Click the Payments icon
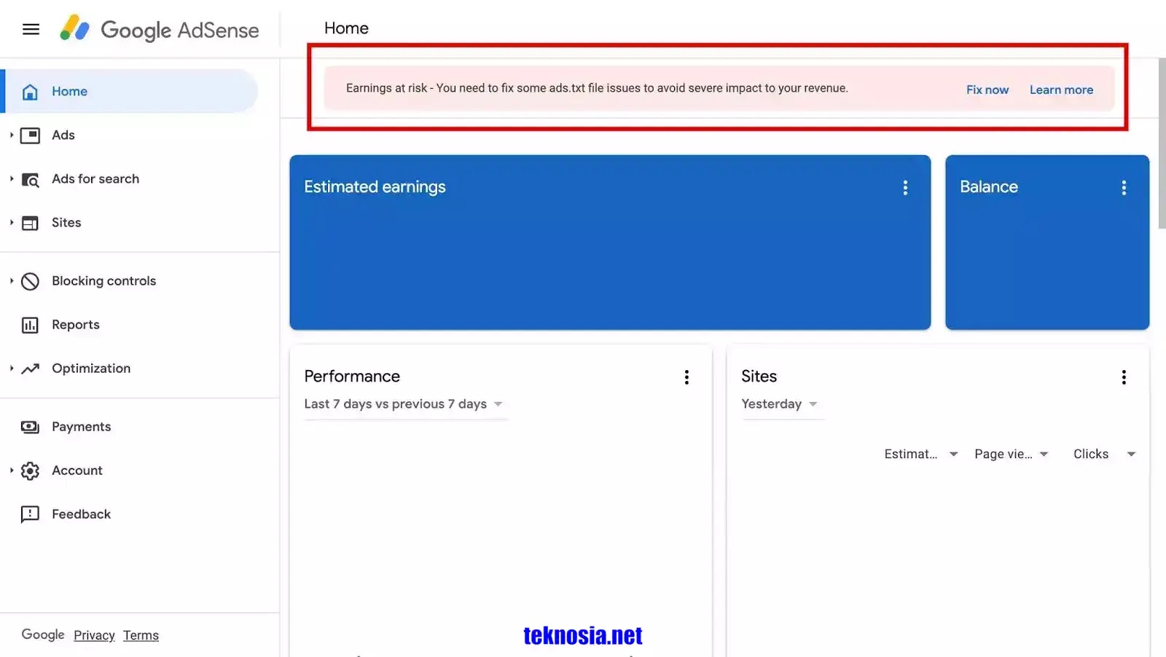 coord(30,427)
